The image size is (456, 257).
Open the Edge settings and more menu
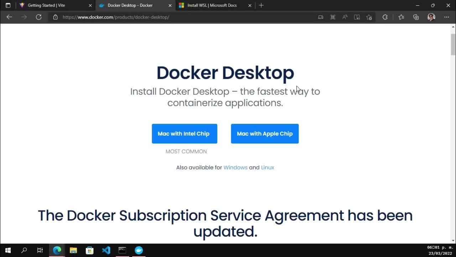446,17
